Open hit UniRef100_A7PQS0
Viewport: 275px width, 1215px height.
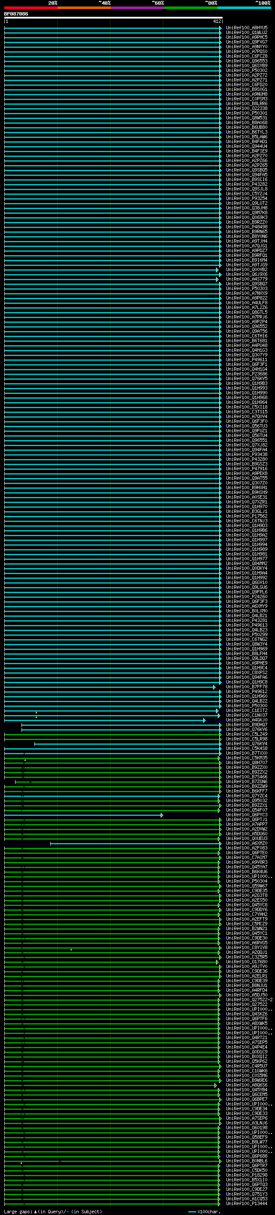click(x=247, y=51)
